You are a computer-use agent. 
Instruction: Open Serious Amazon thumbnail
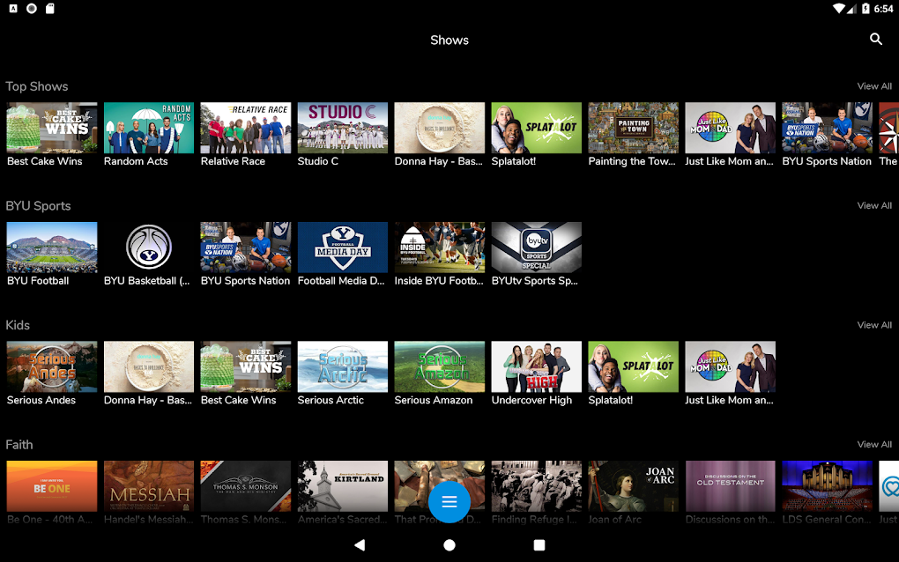pos(439,366)
